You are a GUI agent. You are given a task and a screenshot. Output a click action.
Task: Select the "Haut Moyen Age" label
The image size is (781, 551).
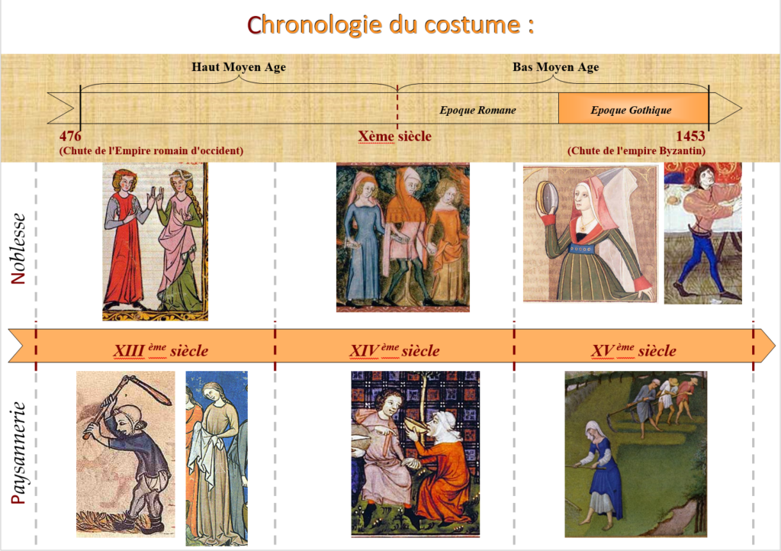click(x=239, y=66)
